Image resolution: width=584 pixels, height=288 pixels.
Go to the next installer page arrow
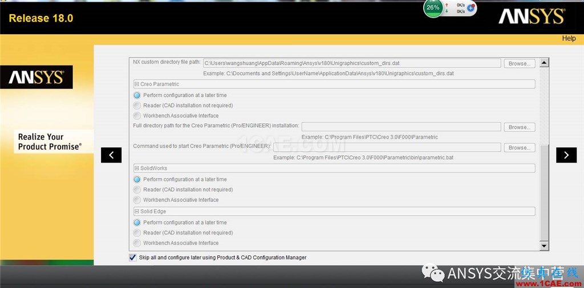[x=566, y=155]
